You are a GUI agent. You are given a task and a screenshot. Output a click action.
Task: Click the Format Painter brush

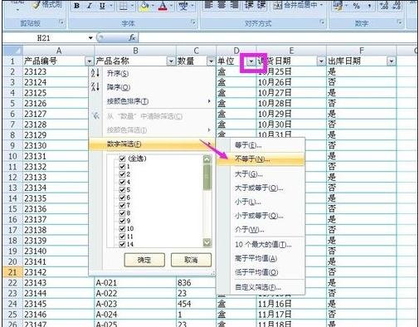(37, 5)
